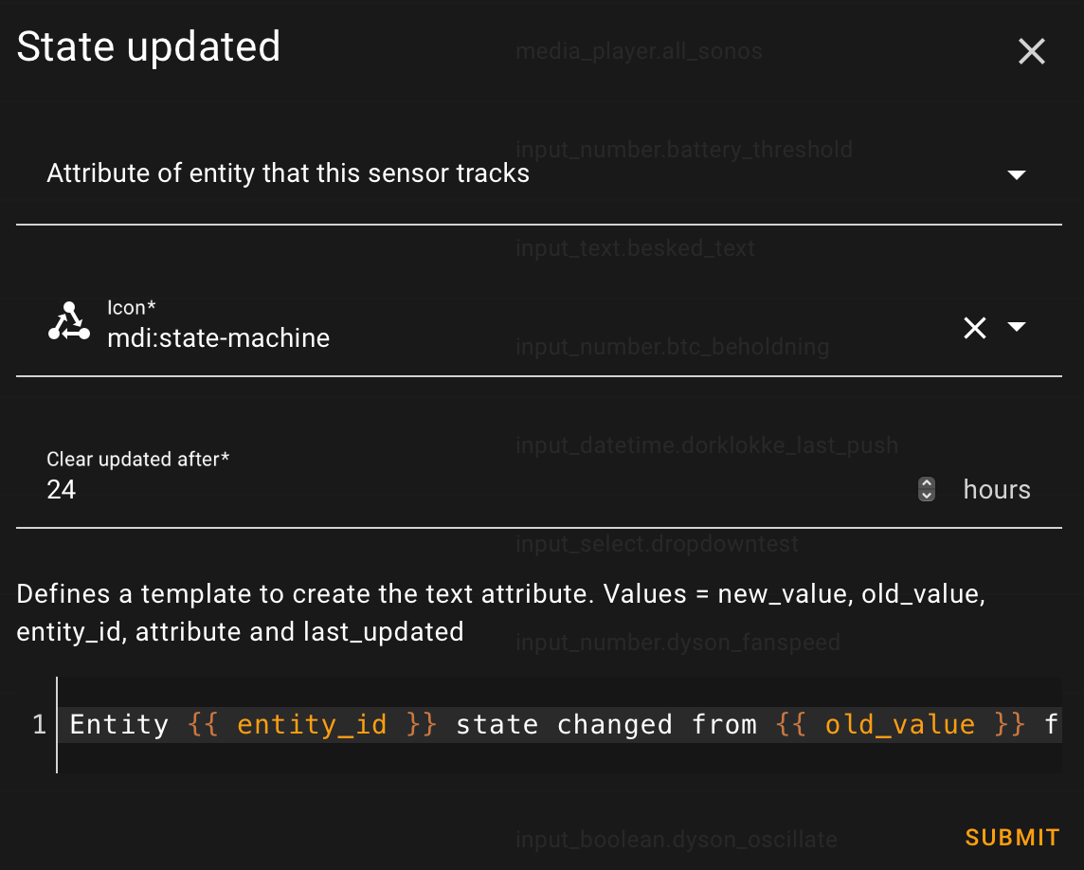Click the state-machine icon preview
The height and width of the screenshot is (870, 1084).
(x=68, y=323)
